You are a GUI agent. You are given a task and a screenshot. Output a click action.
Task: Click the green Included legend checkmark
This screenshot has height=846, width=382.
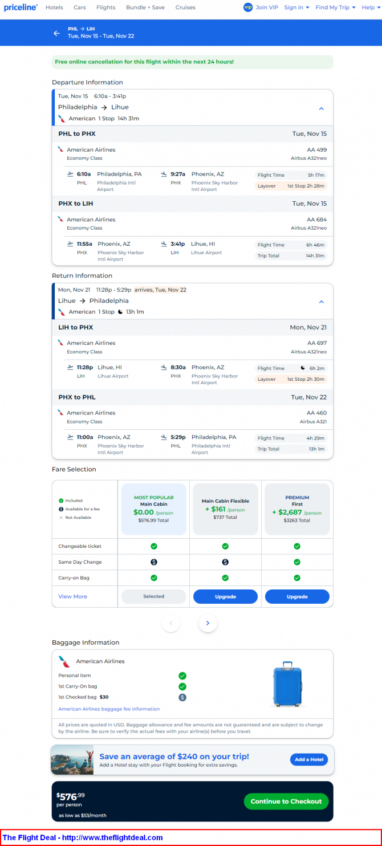tap(61, 501)
